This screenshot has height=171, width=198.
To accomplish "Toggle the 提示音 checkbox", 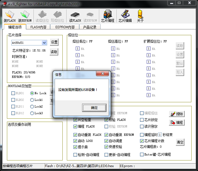I will coord(75,147).
